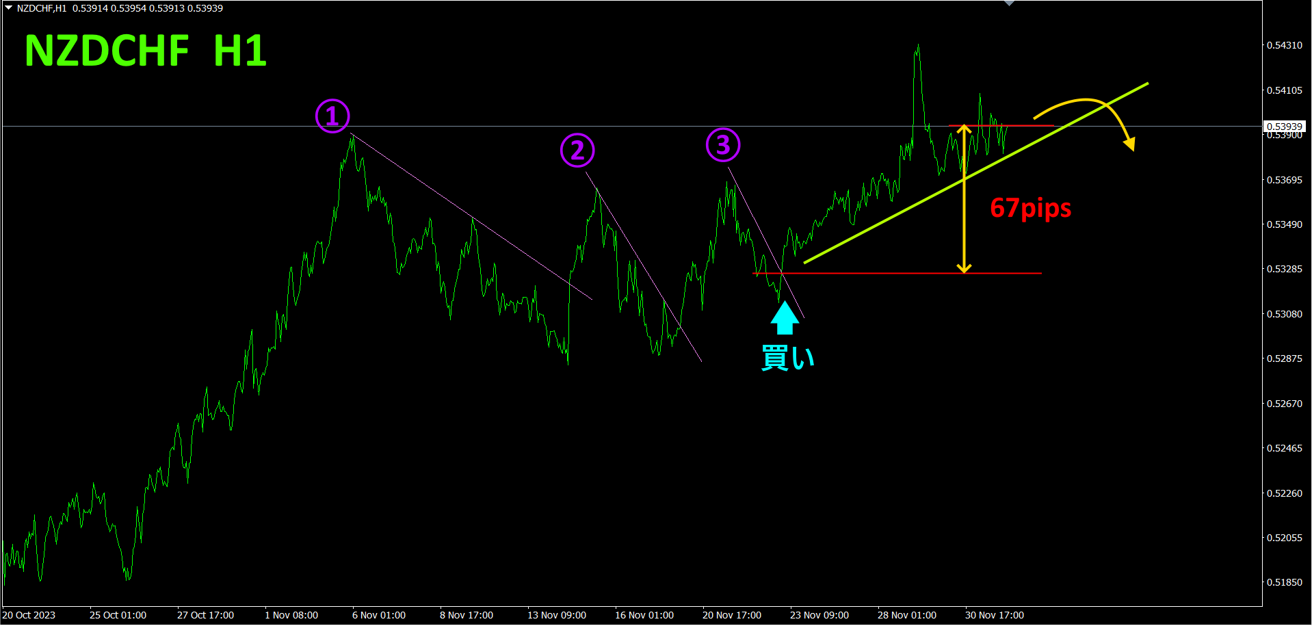1312x626 pixels.
Task: Click the 0.52670 price axis label
Action: [1285, 404]
